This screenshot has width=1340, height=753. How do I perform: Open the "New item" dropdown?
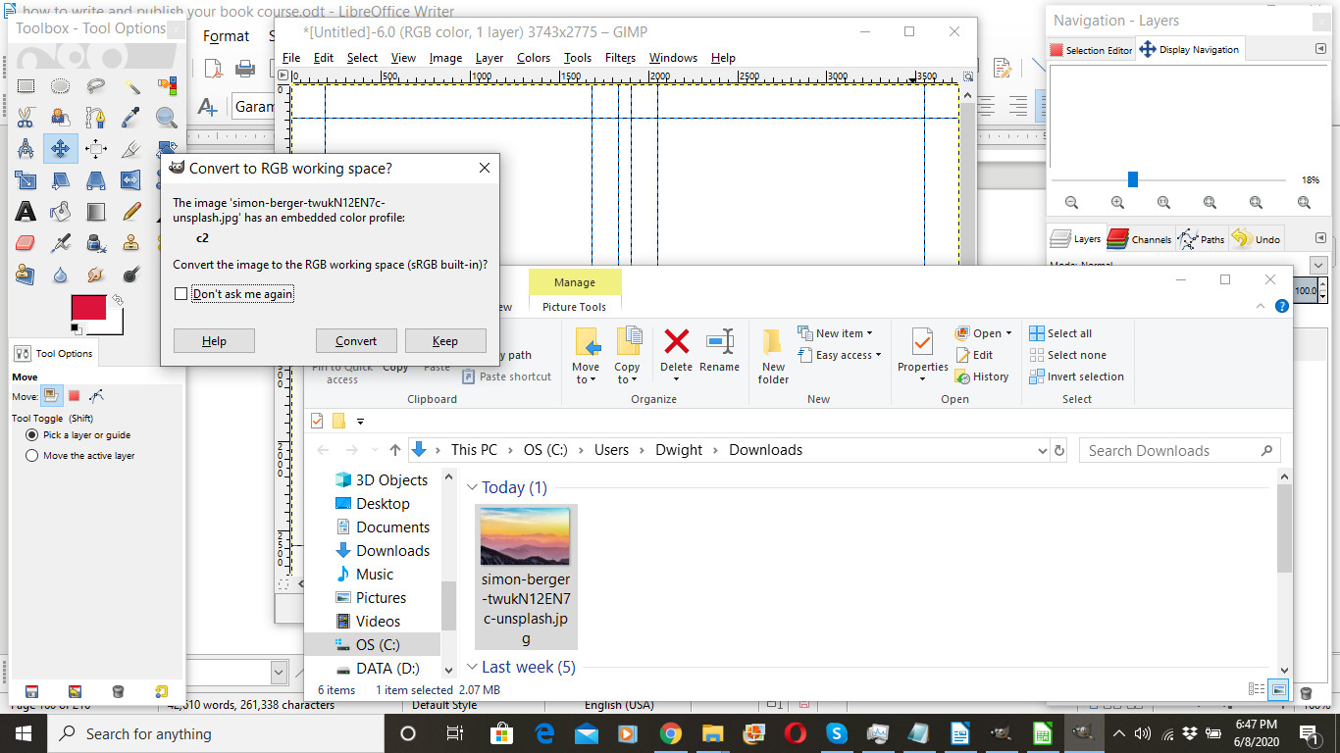pyautogui.click(x=837, y=333)
